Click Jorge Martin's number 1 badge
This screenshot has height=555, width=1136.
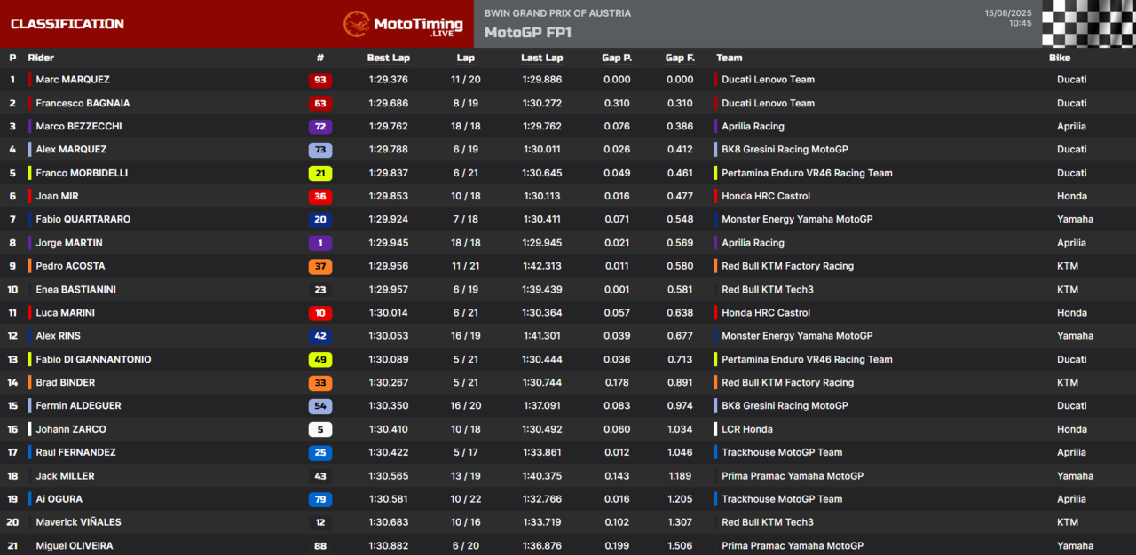tap(320, 243)
